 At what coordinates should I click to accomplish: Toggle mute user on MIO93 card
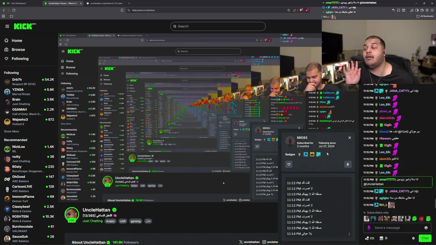pos(348,164)
